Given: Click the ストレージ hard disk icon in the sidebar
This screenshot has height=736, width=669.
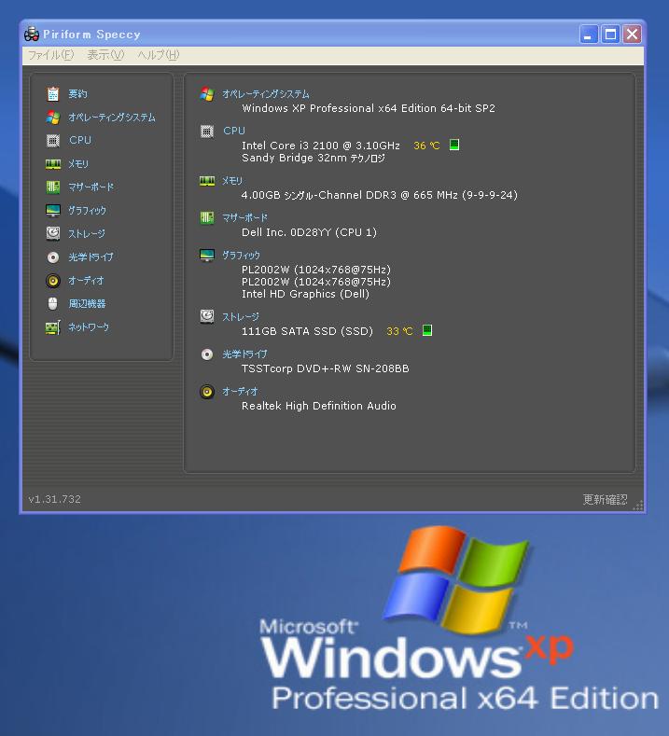Looking at the screenshot, I should pyautogui.click(x=53, y=233).
